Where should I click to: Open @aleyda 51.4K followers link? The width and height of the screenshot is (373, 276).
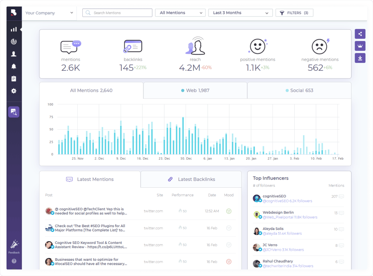pyautogui.click(x=282, y=233)
